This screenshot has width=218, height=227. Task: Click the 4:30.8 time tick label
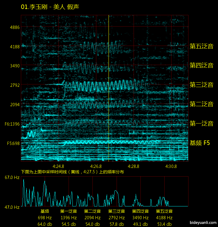[171, 166]
